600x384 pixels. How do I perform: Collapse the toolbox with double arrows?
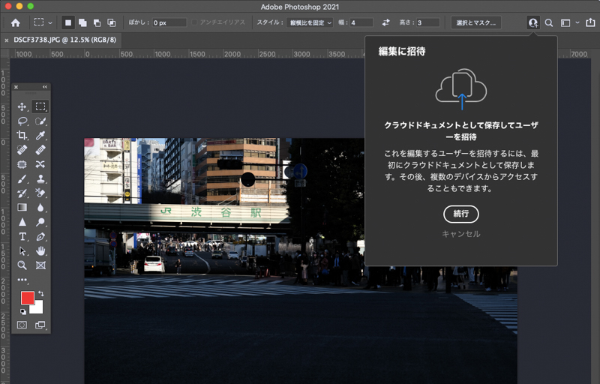tap(45, 87)
